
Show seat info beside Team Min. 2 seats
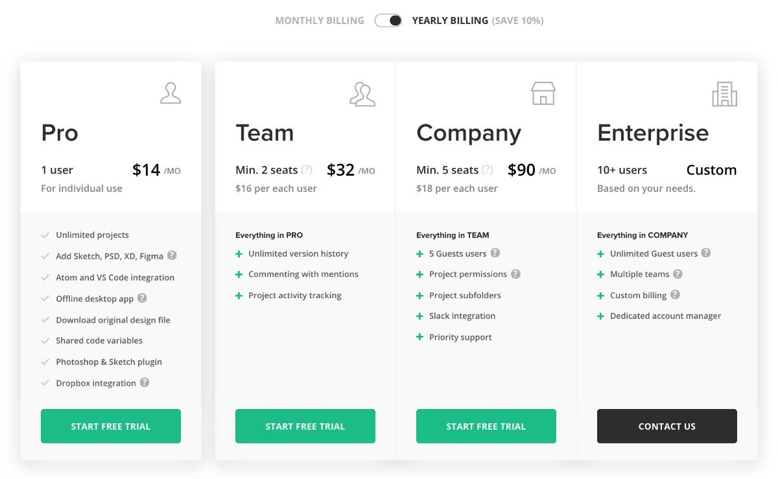[x=307, y=170]
